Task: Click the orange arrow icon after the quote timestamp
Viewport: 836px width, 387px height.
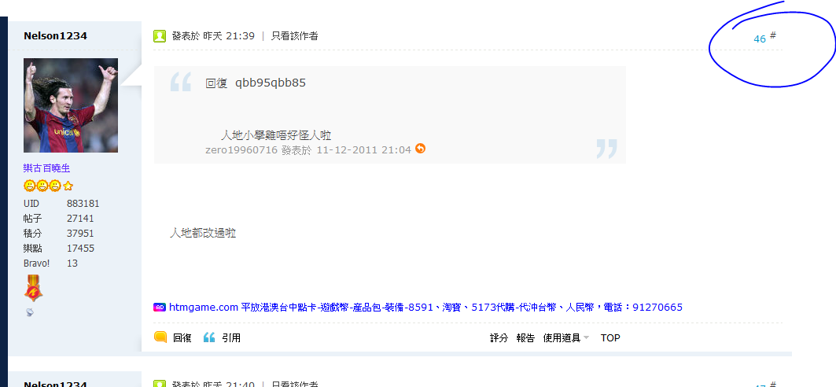Action: [420, 149]
